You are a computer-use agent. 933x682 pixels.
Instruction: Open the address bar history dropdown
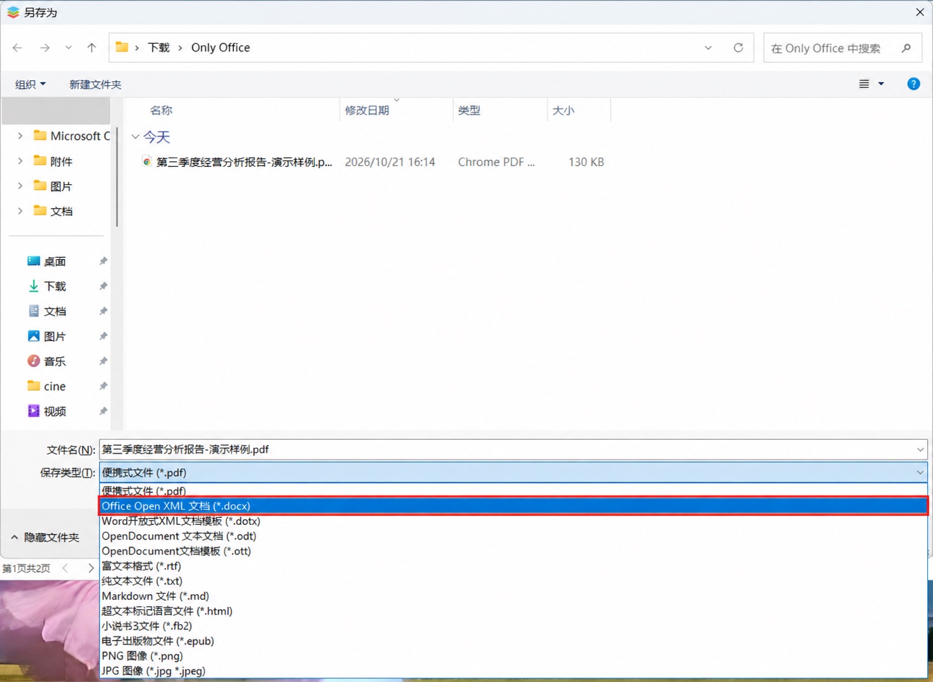coord(708,48)
